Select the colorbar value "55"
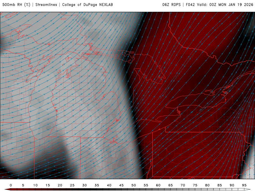 pos(146,185)
